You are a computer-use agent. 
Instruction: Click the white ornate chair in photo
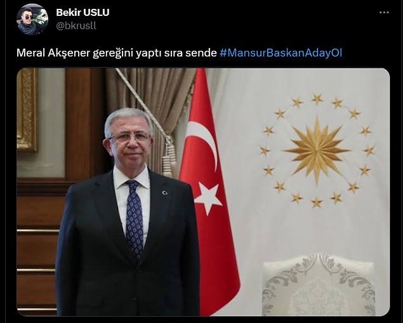pos(318,284)
